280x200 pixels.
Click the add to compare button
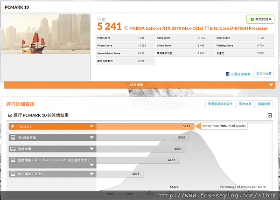pyautogui.click(x=264, y=74)
